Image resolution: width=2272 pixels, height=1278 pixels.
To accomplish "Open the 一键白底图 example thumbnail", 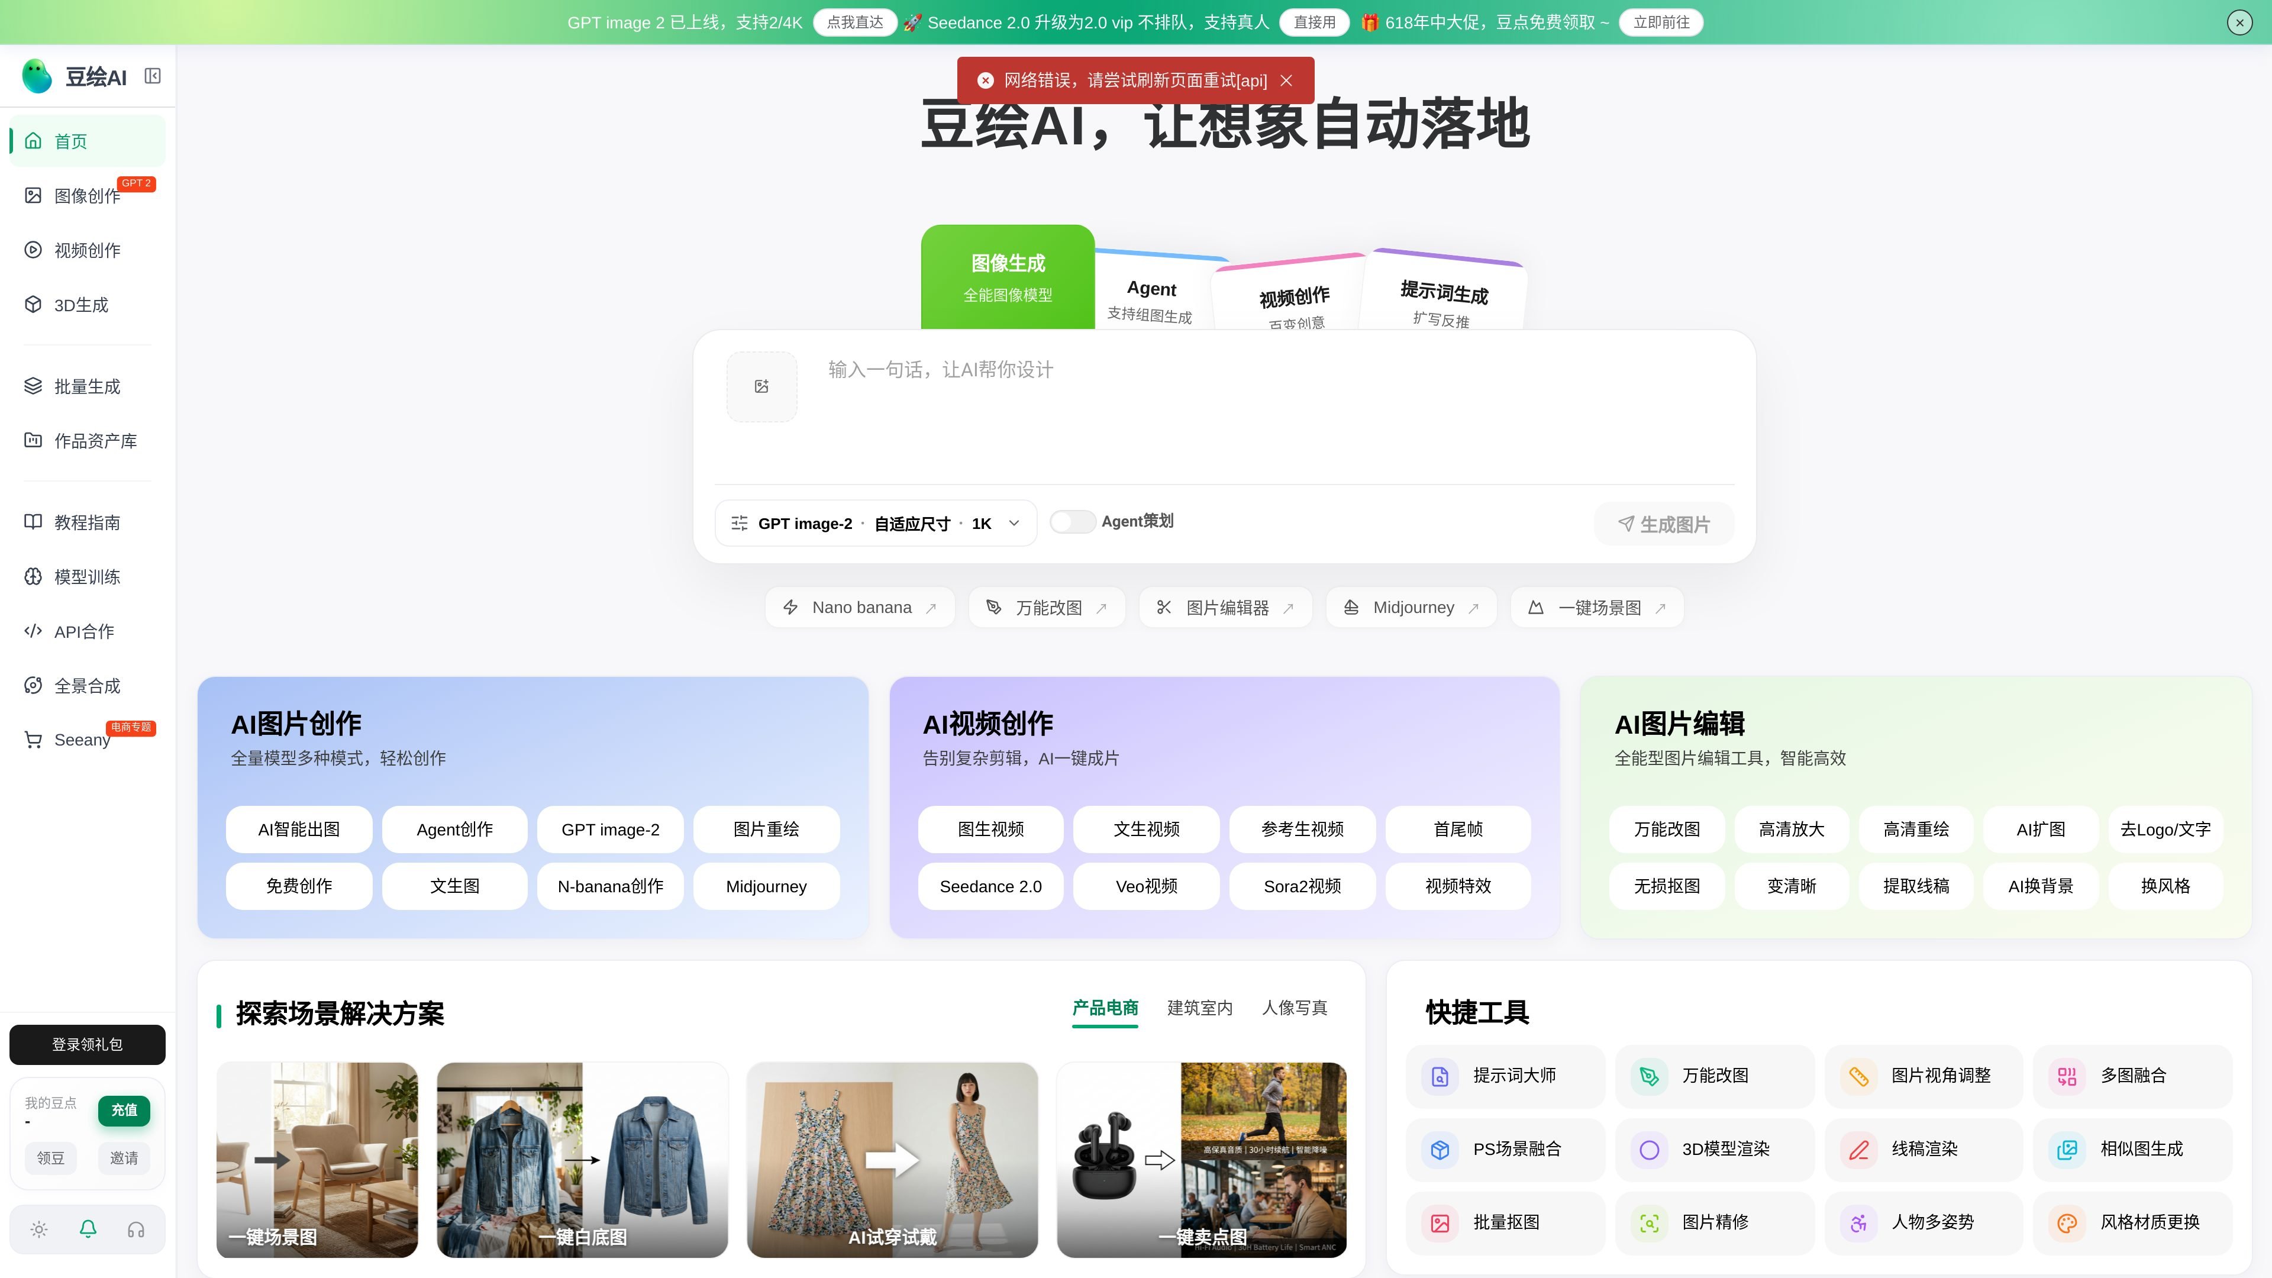I will (x=582, y=1160).
